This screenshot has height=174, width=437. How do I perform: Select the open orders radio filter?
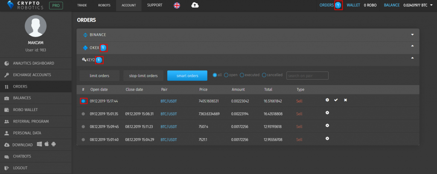[x=226, y=75]
